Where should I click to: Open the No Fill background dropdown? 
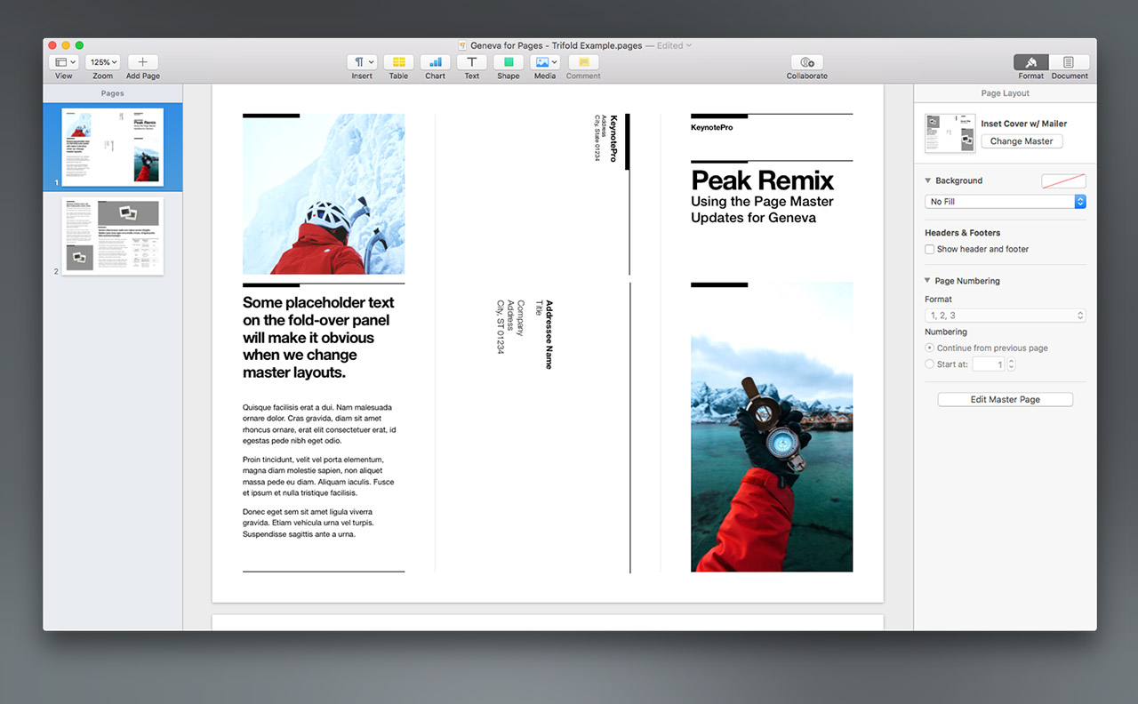1005,202
